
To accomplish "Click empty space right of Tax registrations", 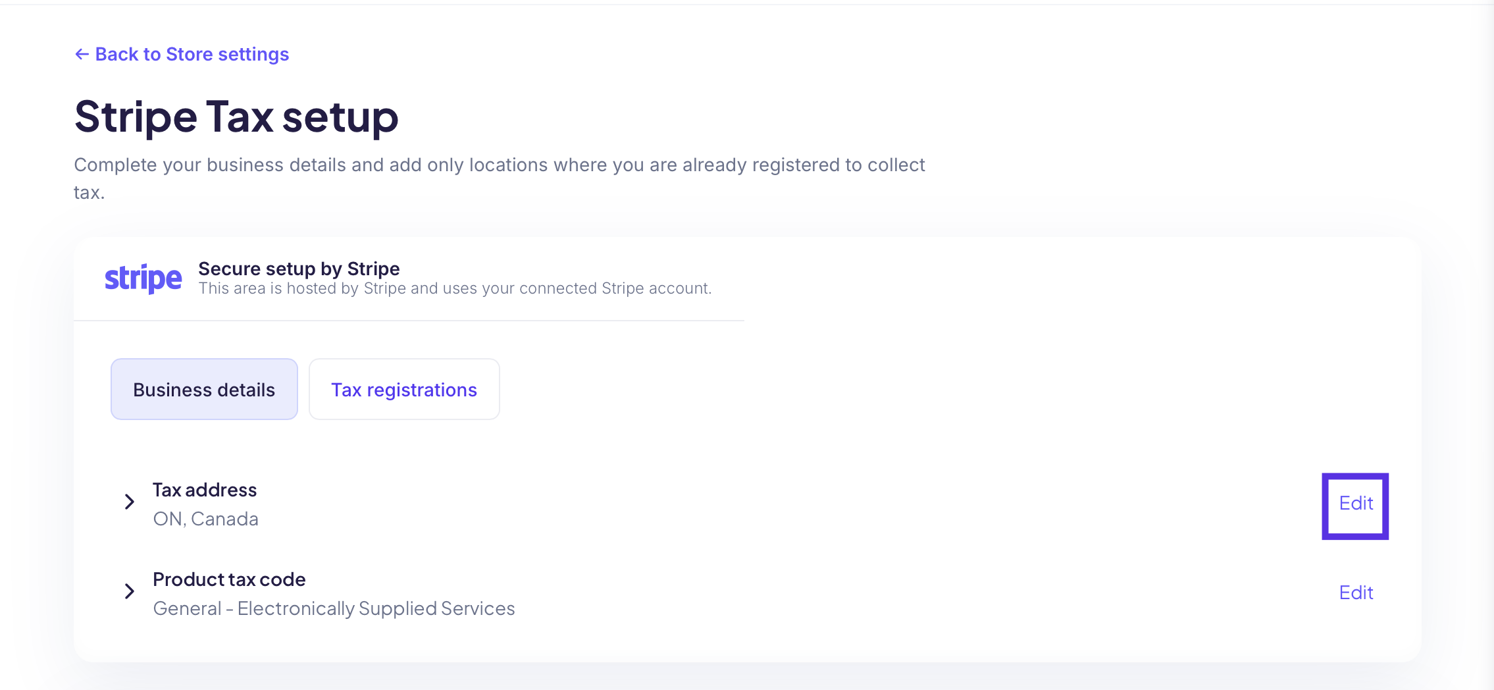I will [921, 389].
